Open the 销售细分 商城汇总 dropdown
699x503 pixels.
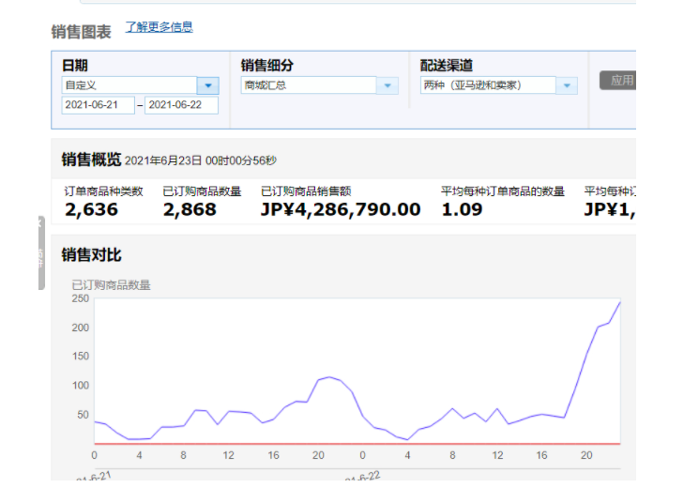coord(387,85)
